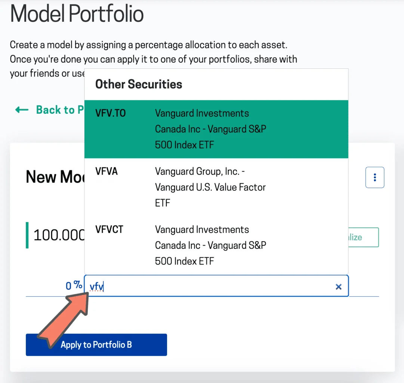Open the three-dot options menu
This screenshot has height=383, width=404.
[x=374, y=177]
